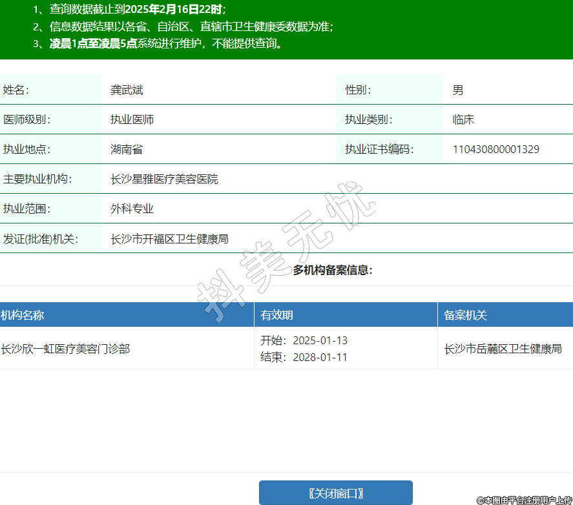Click the 外科专业 practice scope value
The width and height of the screenshot is (573, 505).
[132, 209]
